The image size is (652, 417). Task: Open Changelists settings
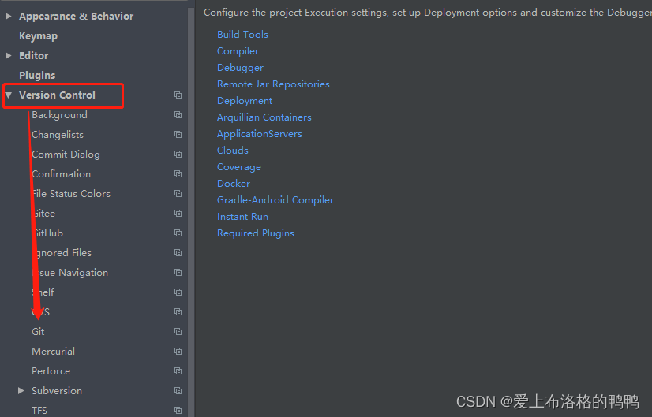[x=58, y=135]
